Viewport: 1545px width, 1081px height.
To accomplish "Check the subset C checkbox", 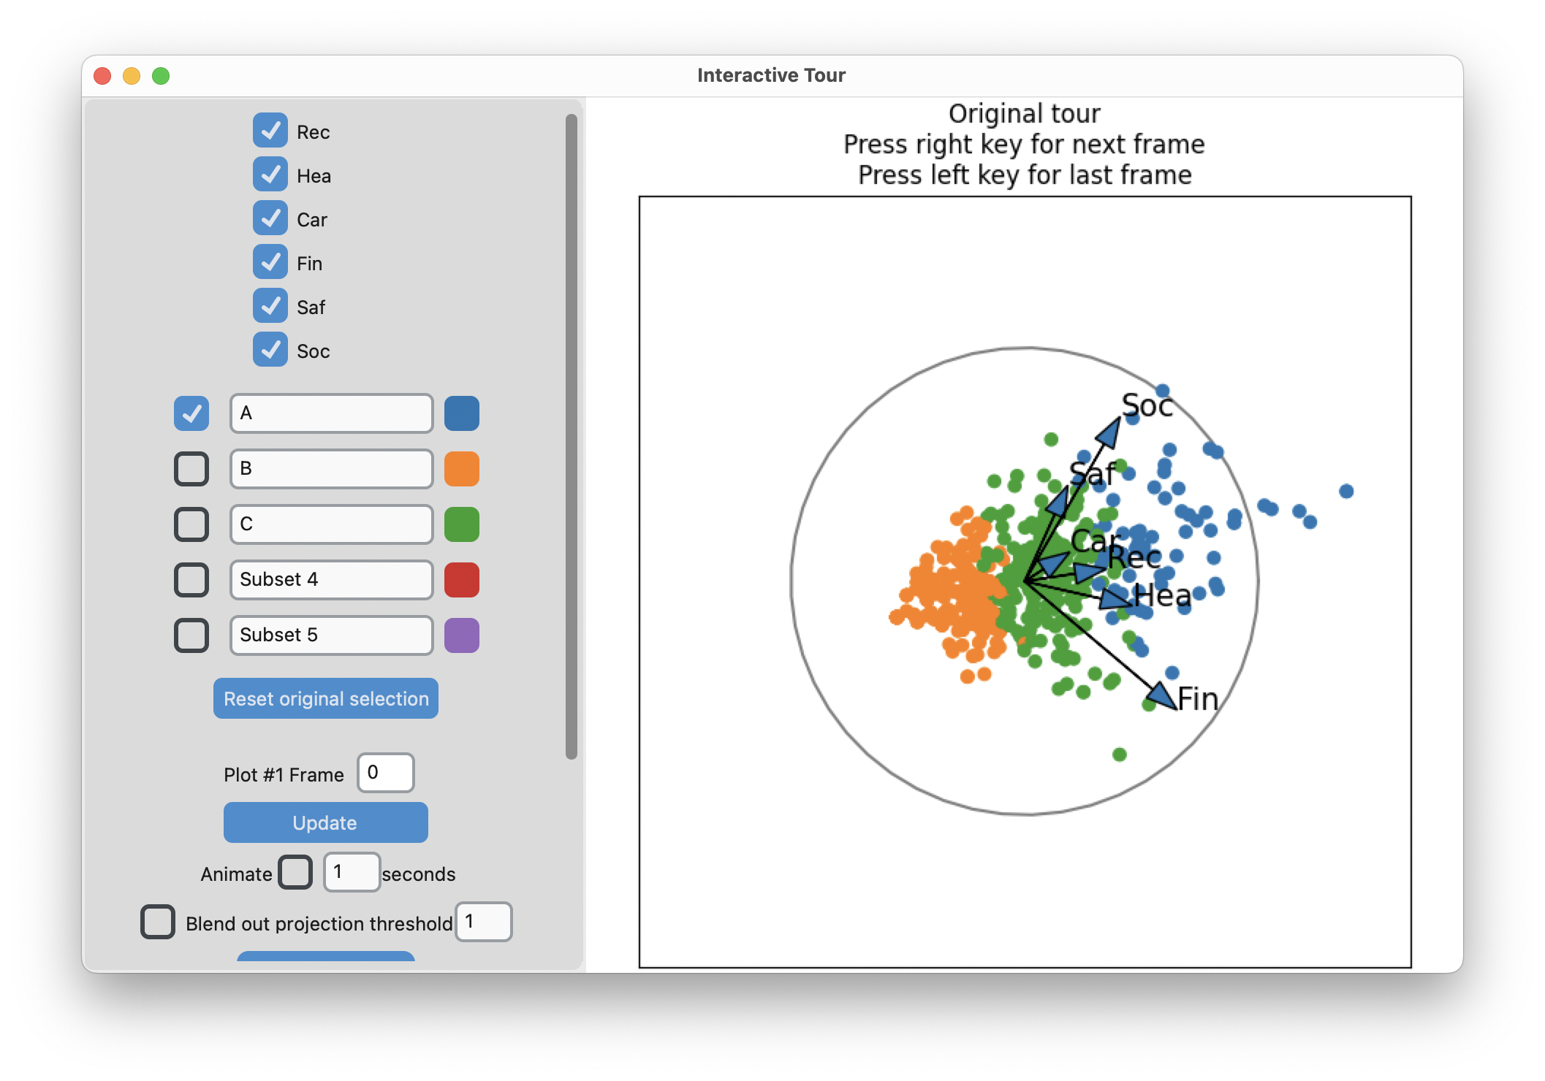I will [191, 524].
